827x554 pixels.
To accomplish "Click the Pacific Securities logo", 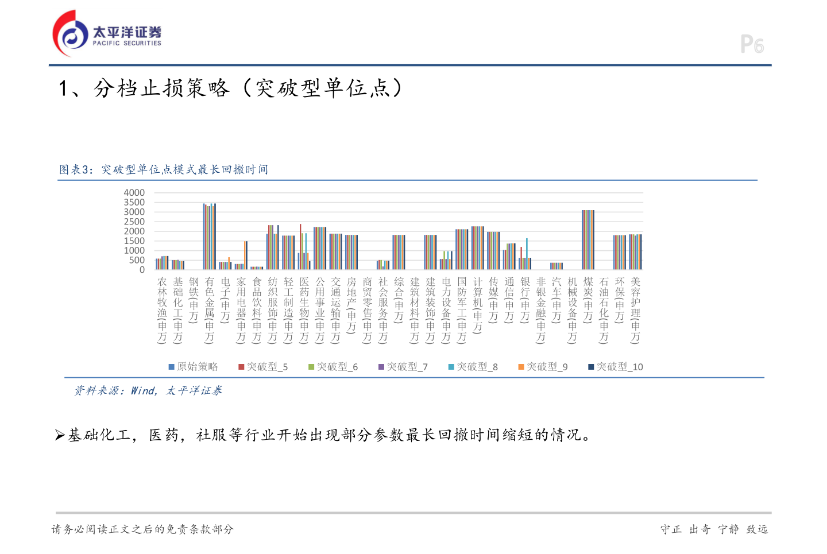I will coord(106,32).
